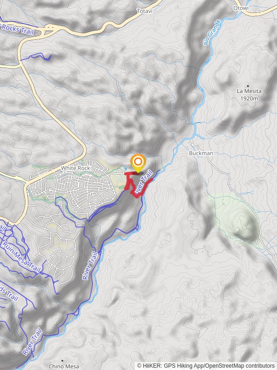Click the La Mesita peak marker dot
Image resolution: width=277 pixels, height=370 pixels.
point(248,86)
